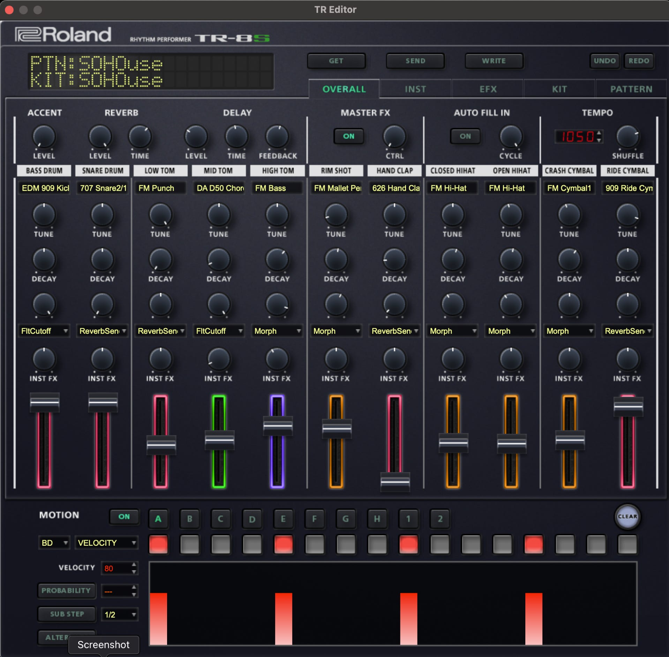Select the OVERALL tab
This screenshot has width=669, height=657.
[344, 89]
